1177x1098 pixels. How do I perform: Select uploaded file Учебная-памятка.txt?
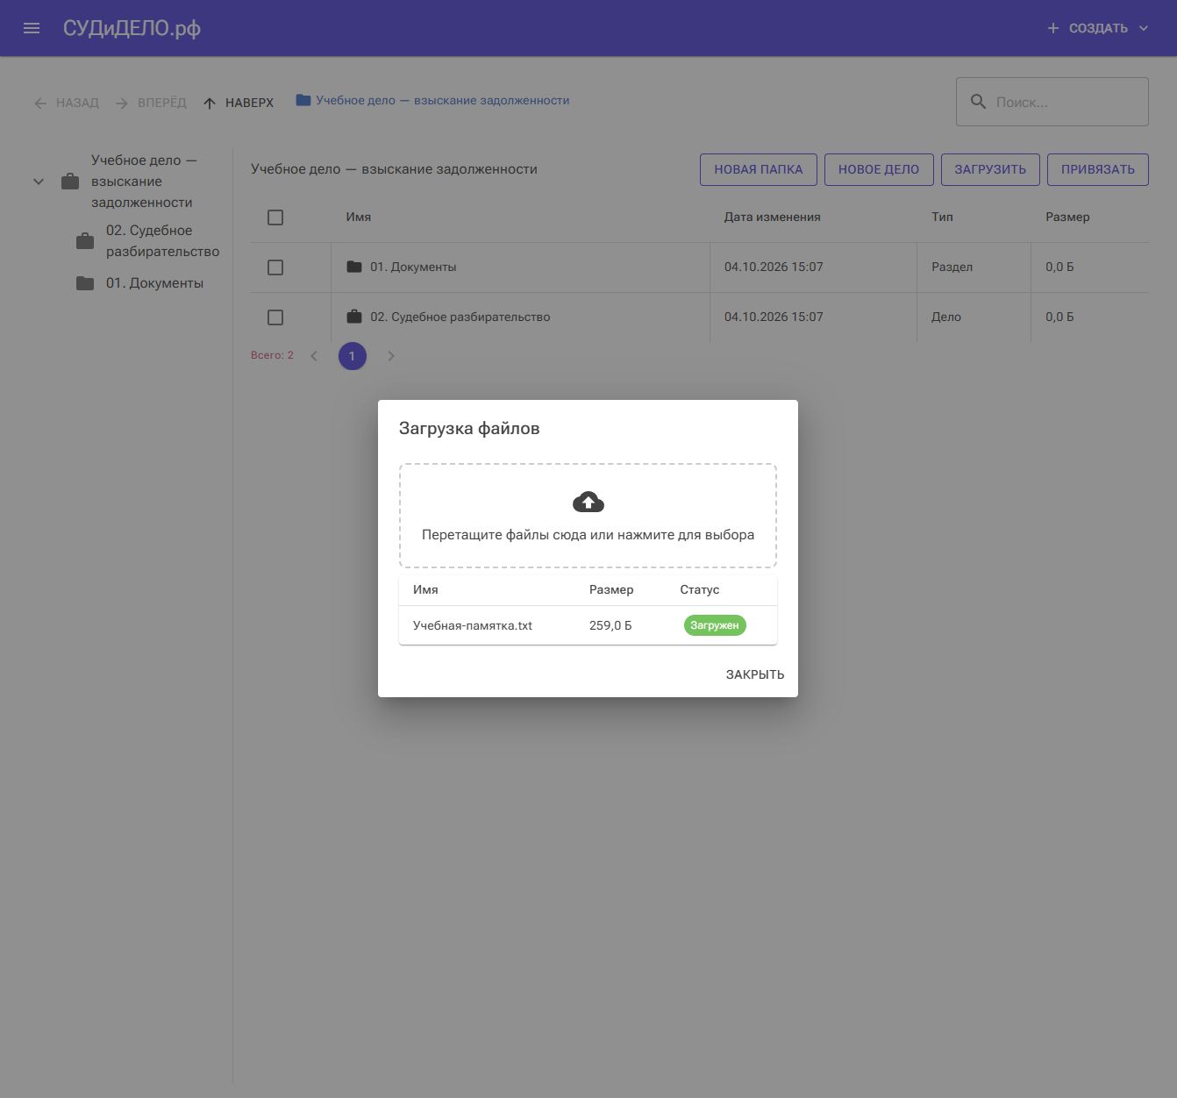(473, 625)
